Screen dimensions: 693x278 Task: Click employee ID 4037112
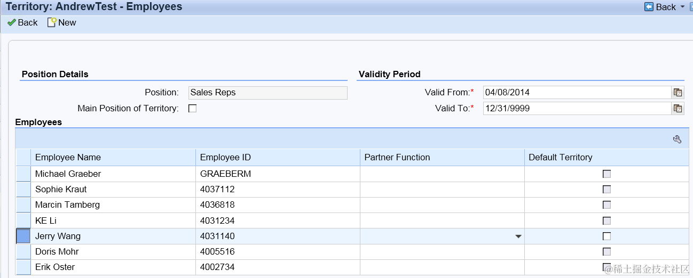[217, 189]
